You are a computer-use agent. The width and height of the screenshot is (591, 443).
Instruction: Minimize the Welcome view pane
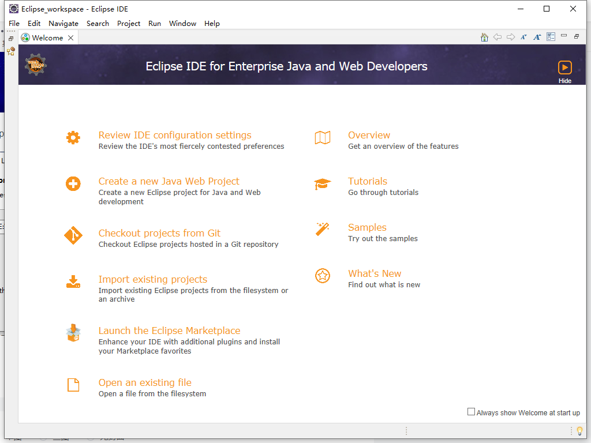(564, 35)
